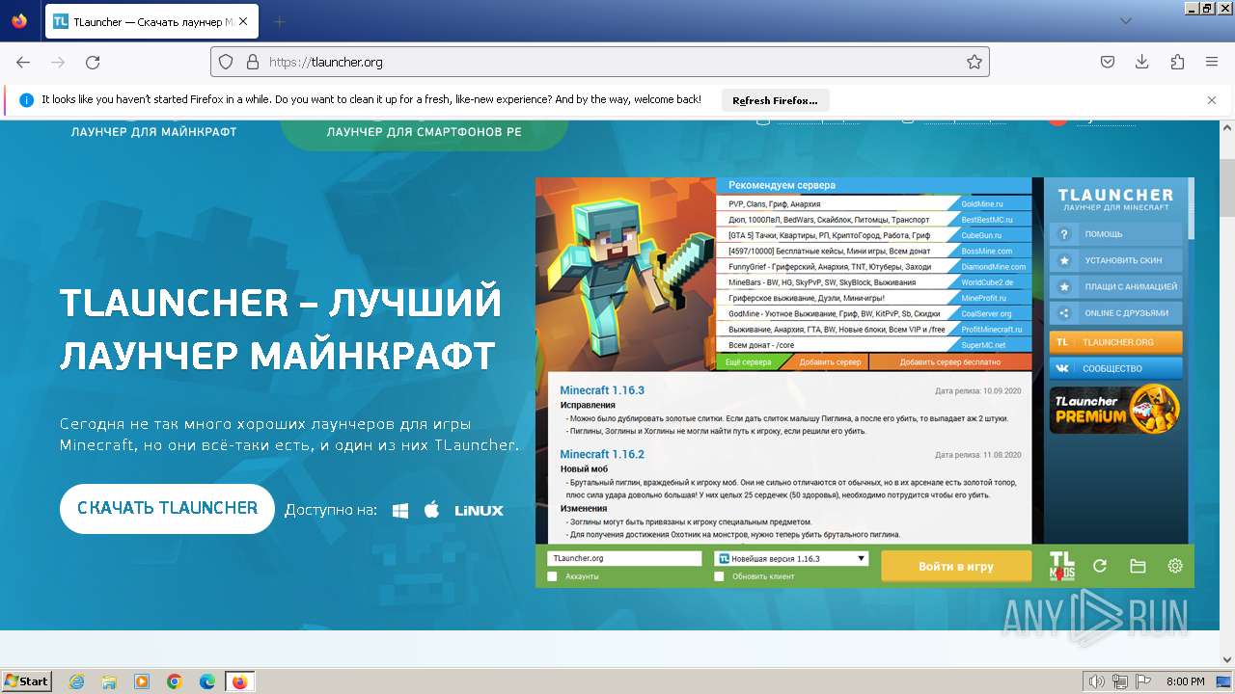Tick the Аккаунты checkbox

[x=552, y=576]
